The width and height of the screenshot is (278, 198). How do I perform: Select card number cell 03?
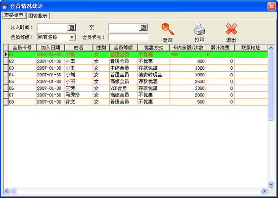(22, 68)
